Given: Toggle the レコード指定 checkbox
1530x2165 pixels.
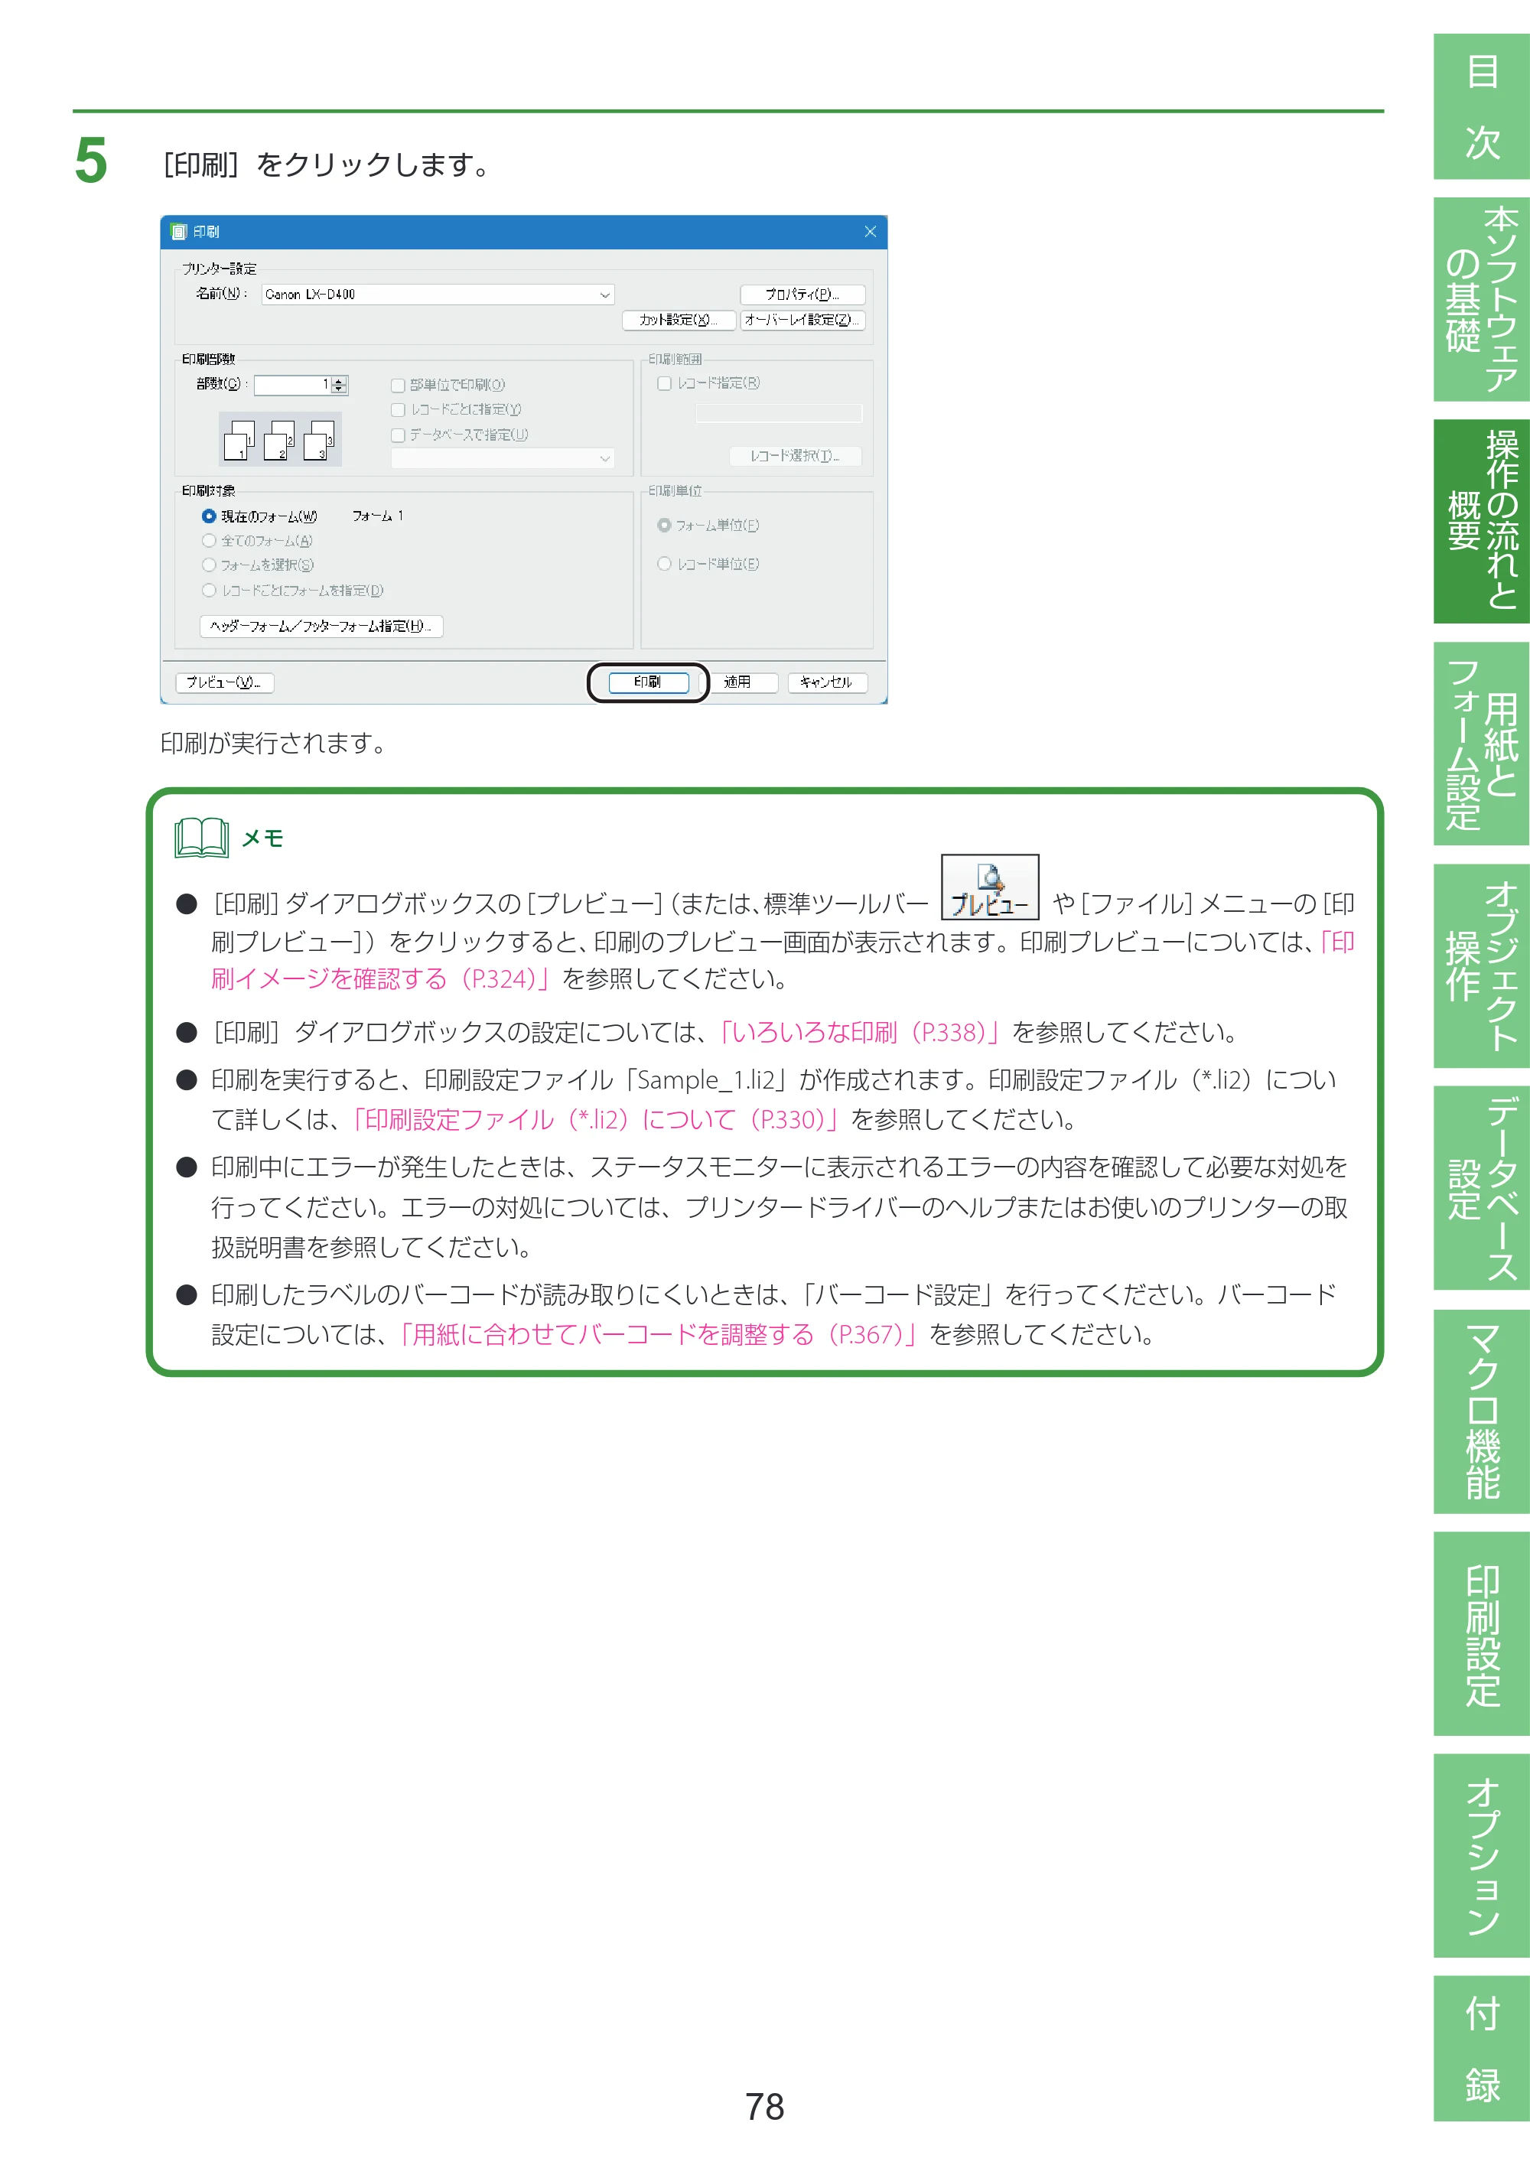Looking at the screenshot, I should (x=665, y=383).
